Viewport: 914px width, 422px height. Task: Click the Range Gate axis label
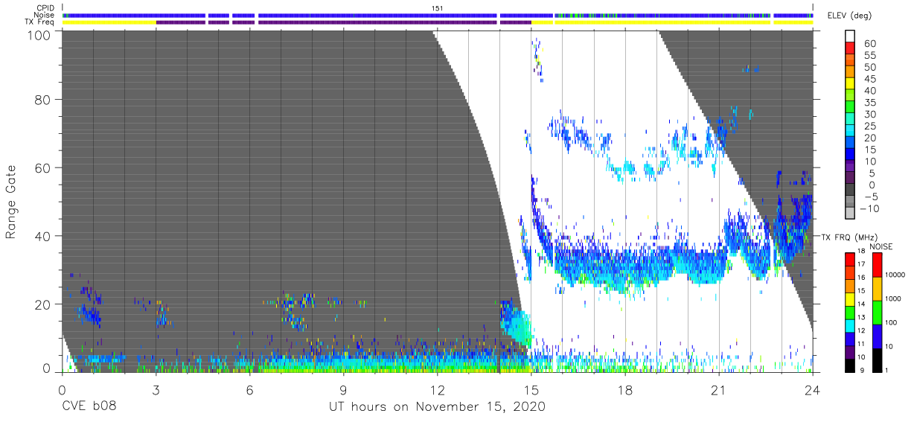[11, 202]
